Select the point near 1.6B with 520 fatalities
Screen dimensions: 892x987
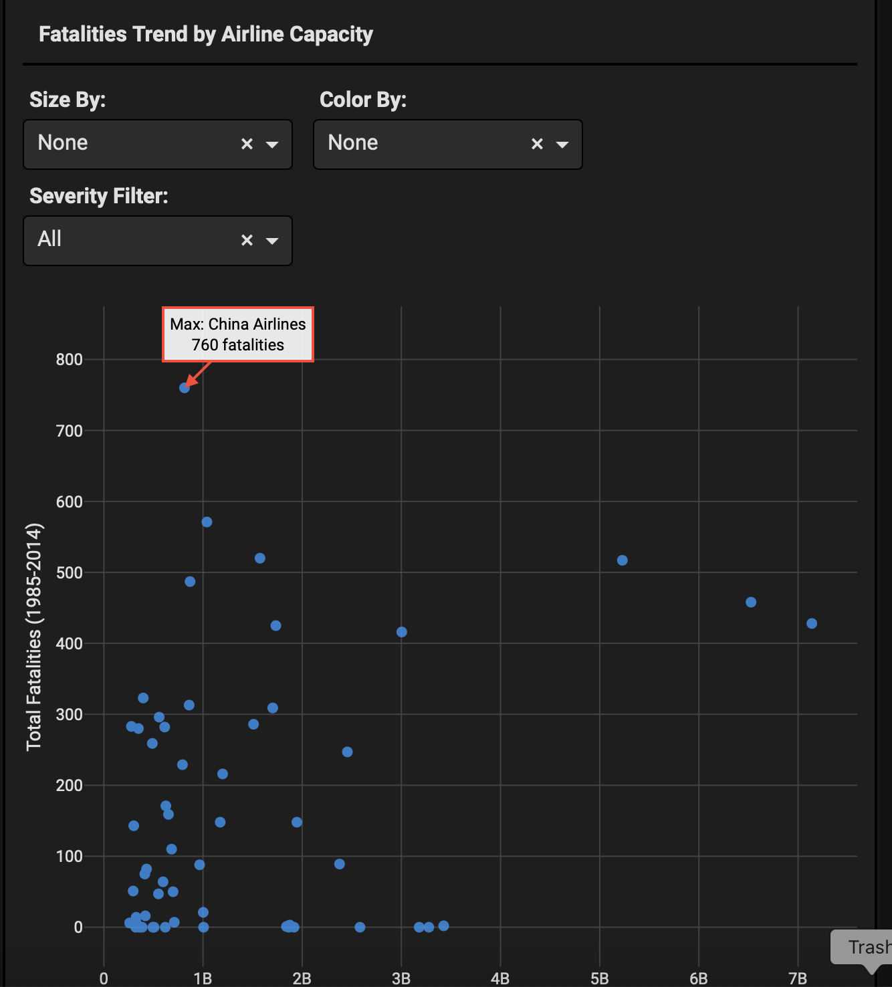pos(260,558)
